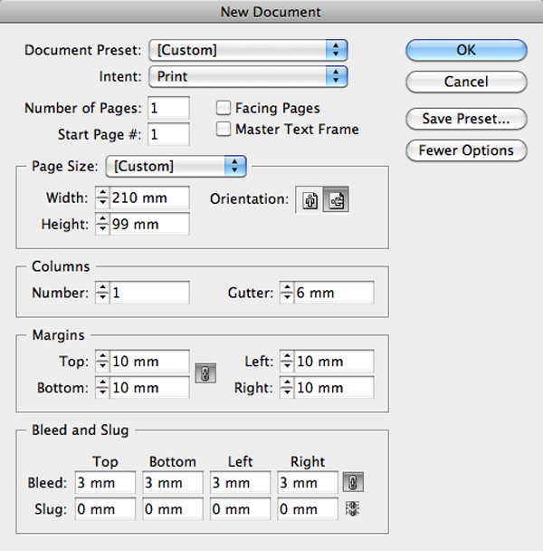Click the Width stepper arrows
Image resolution: width=543 pixels, height=551 pixels.
pyautogui.click(x=102, y=198)
